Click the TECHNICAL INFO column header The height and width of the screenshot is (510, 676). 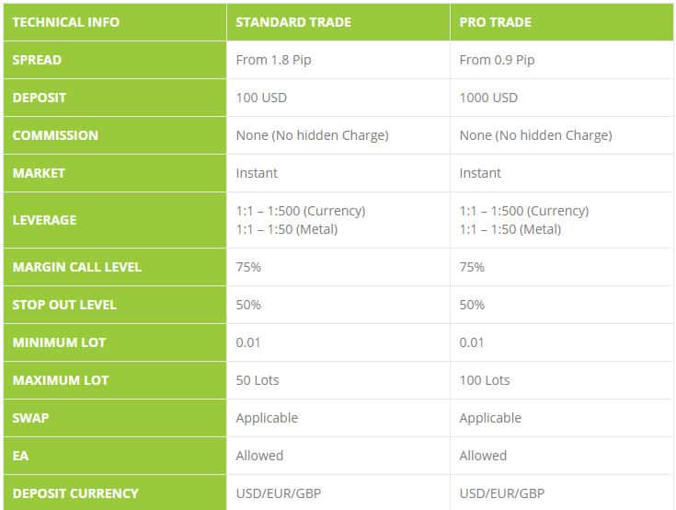tap(66, 22)
